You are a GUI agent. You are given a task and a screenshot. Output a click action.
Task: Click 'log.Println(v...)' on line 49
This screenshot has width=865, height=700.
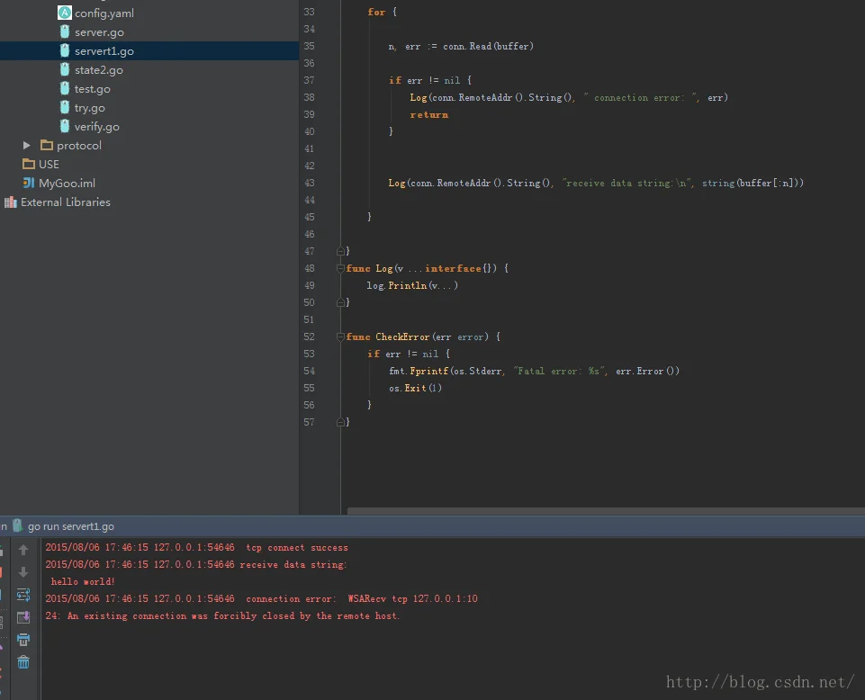[412, 286]
